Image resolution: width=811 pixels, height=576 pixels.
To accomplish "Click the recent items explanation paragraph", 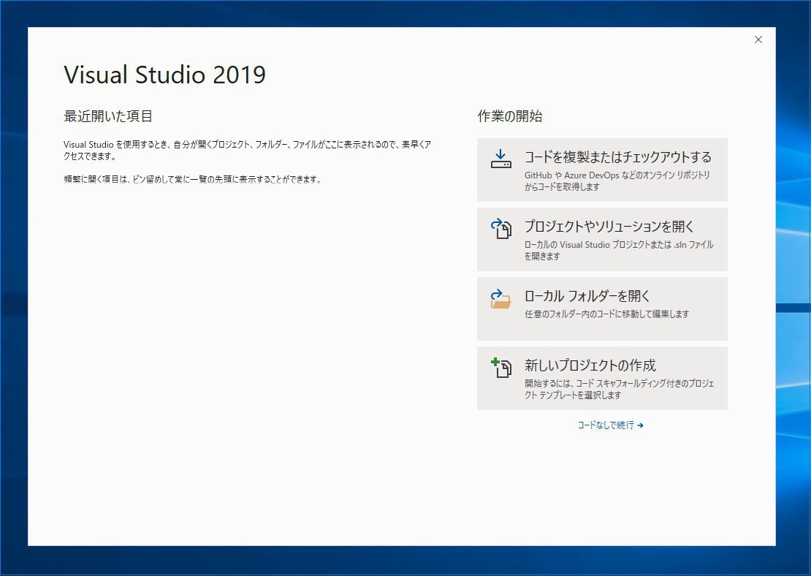I will 247,151.
